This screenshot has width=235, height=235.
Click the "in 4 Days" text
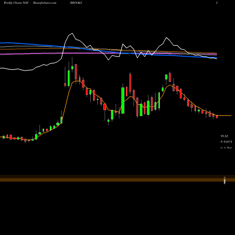226,148
